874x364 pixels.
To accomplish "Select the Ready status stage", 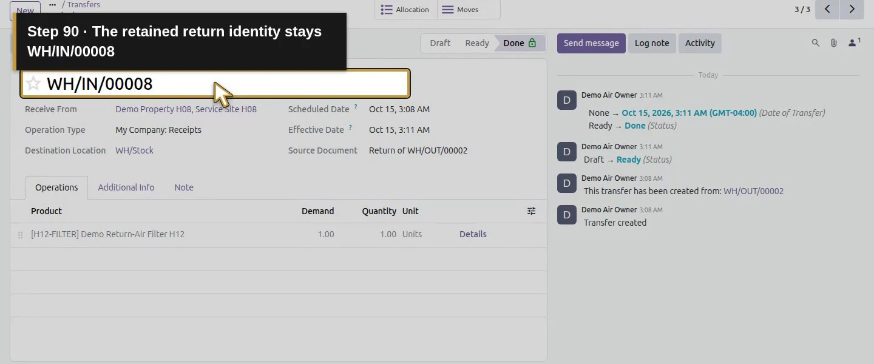I will point(476,43).
